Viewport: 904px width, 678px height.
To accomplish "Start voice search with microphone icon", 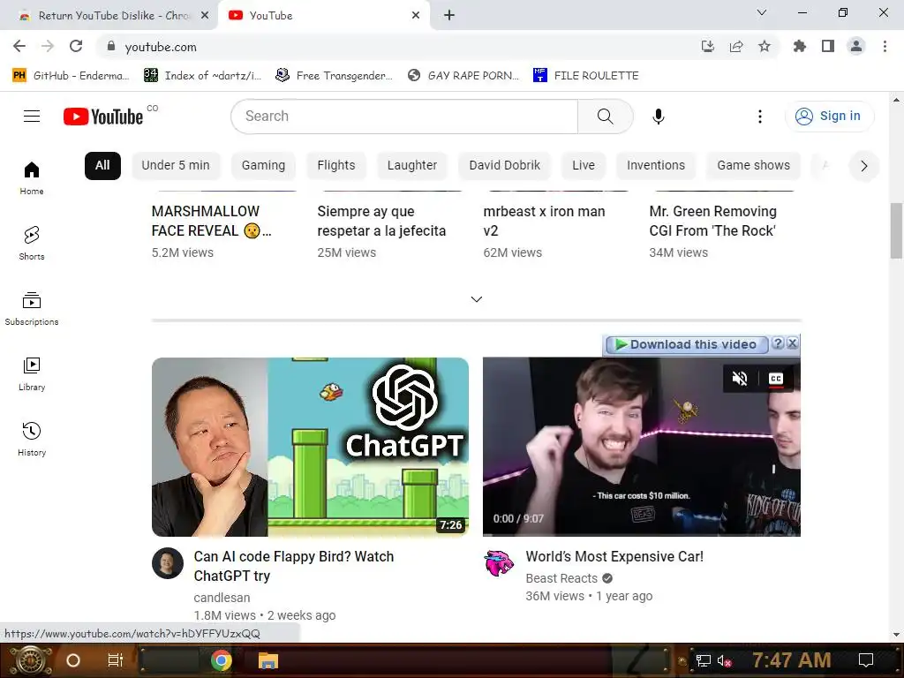I will tap(659, 117).
